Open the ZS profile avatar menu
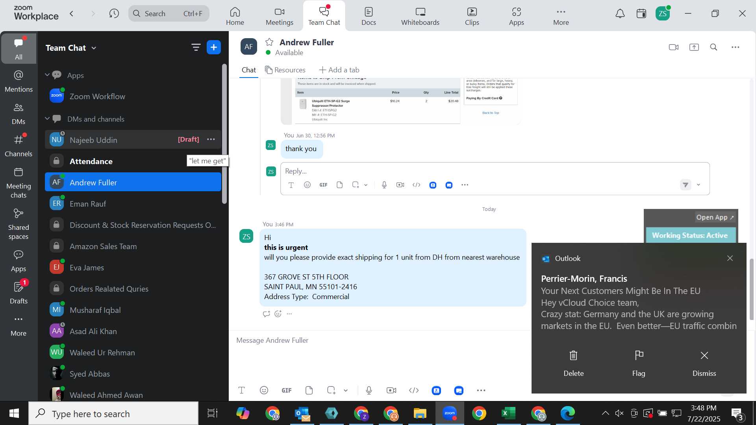The height and width of the screenshot is (425, 756). click(663, 14)
